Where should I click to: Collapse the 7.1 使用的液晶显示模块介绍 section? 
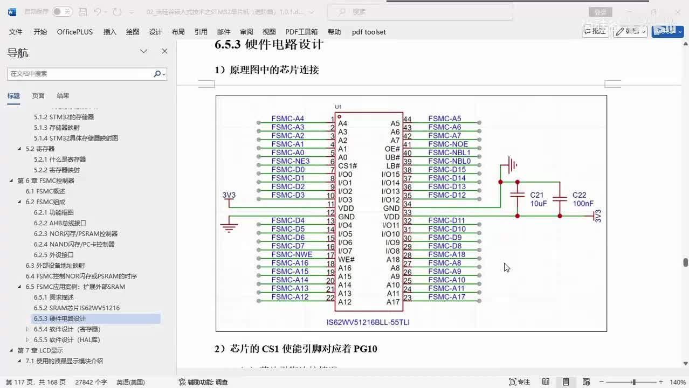(x=20, y=361)
